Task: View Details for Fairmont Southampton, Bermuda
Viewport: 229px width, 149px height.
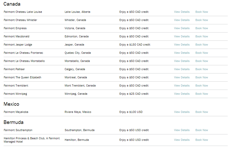Action: pyautogui.click(x=182, y=130)
